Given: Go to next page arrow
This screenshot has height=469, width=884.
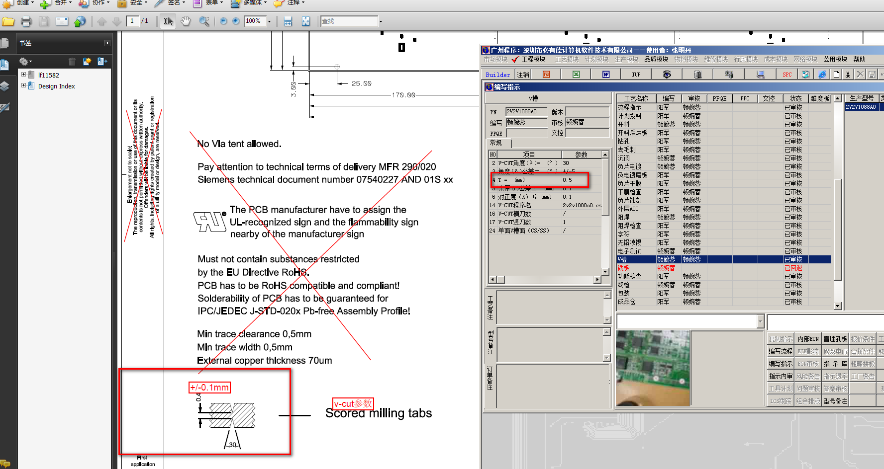Looking at the screenshot, I should click(x=117, y=21).
